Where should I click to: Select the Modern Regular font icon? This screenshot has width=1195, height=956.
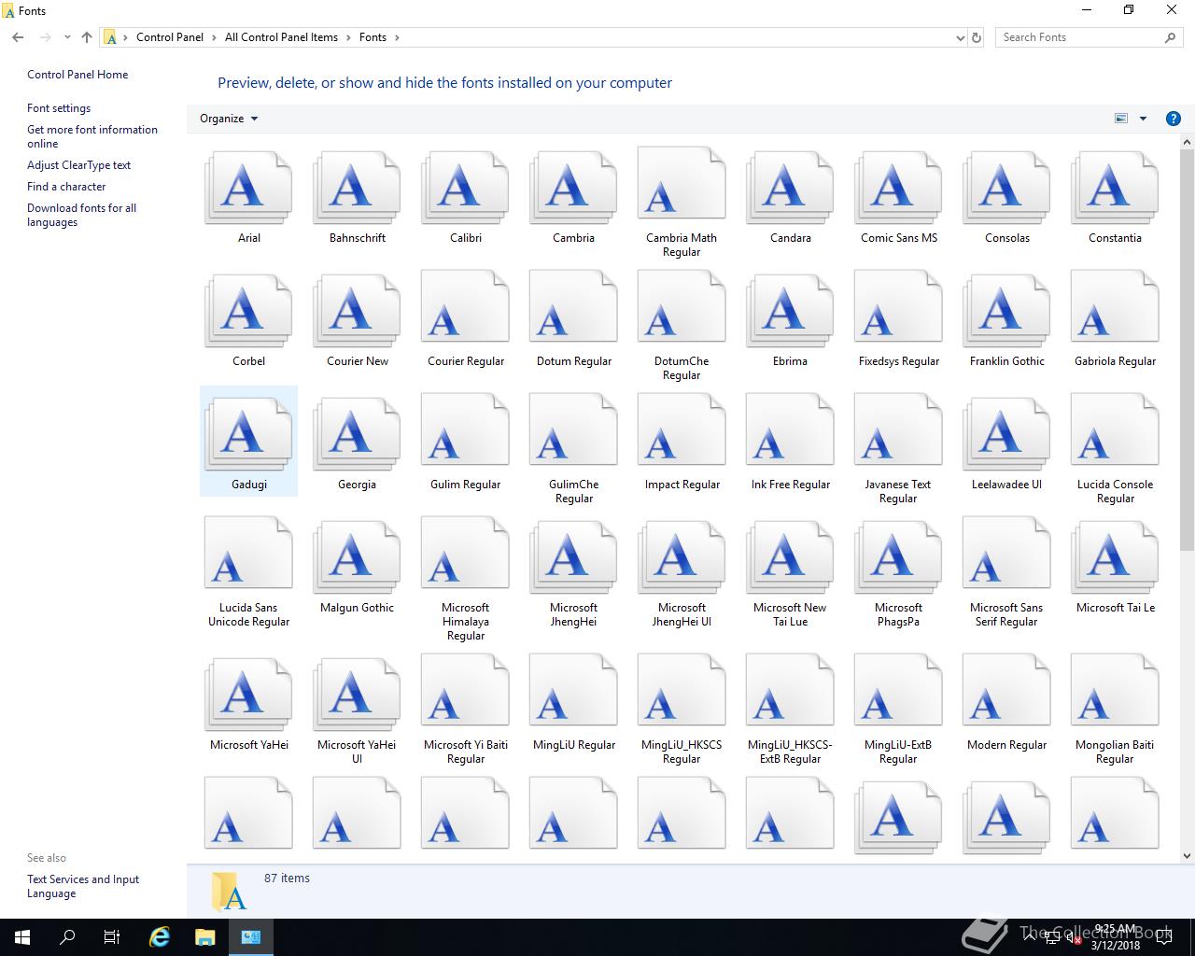click(1006, 690)
